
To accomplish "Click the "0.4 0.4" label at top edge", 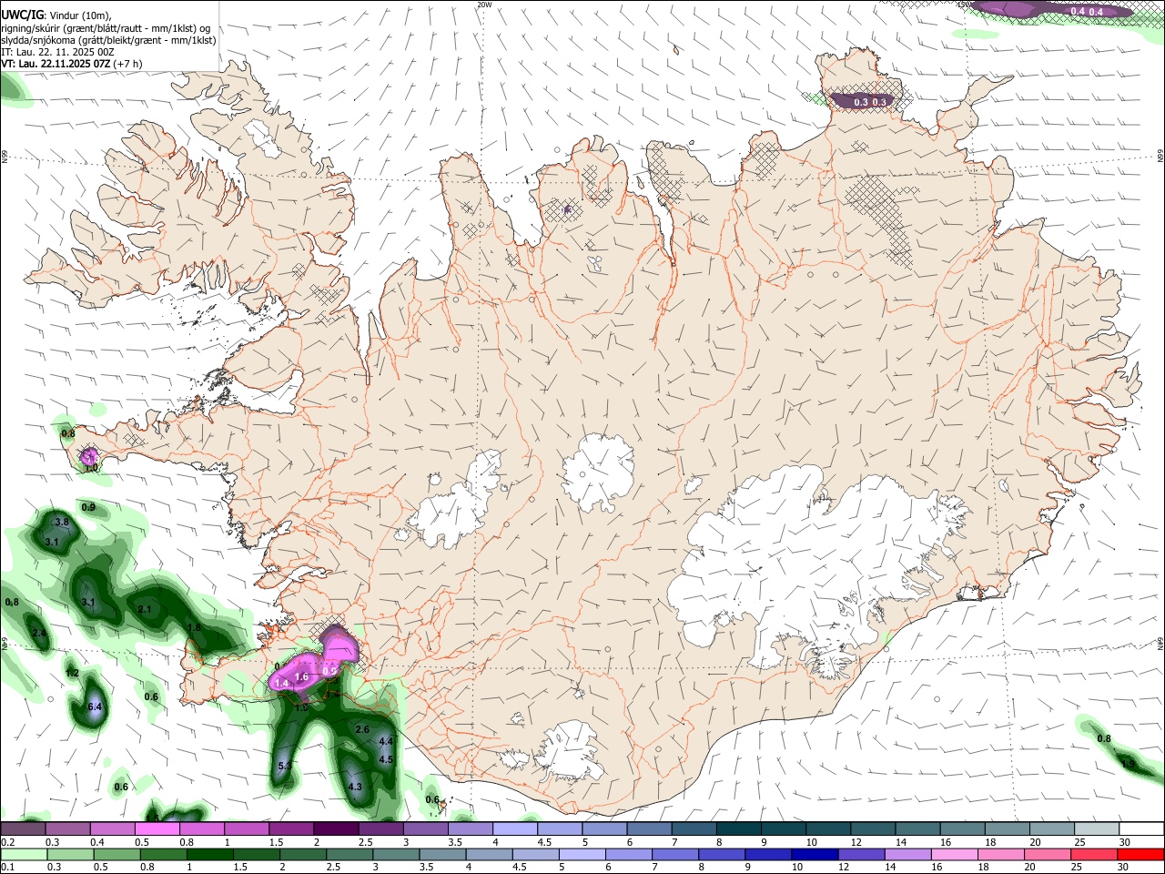I will point(1087,11).
